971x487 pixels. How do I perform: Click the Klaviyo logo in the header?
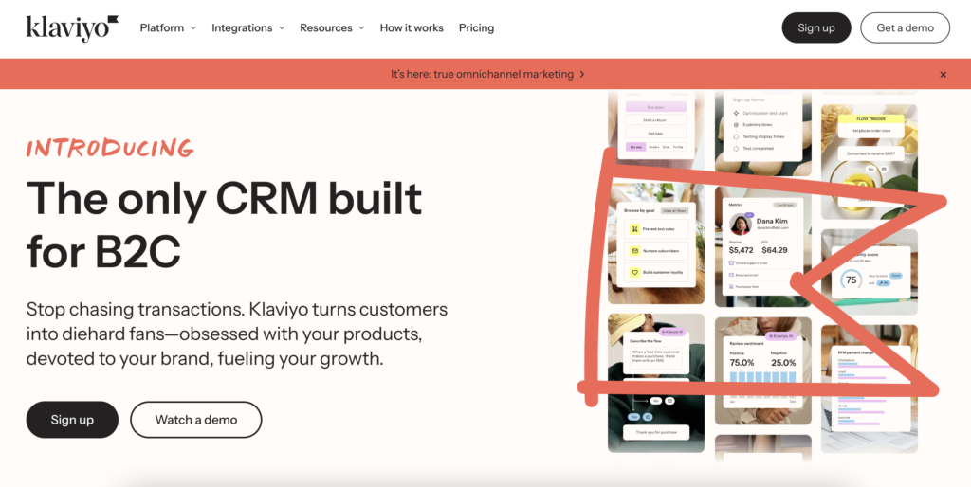pyautogui.click(x=72, y=27)
